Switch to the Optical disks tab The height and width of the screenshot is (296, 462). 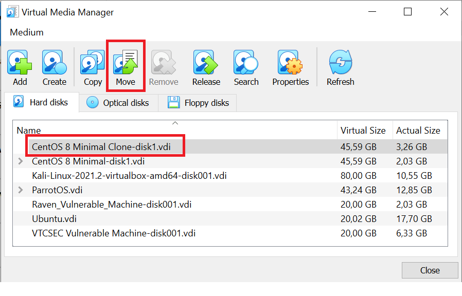[x=118, y=102]
